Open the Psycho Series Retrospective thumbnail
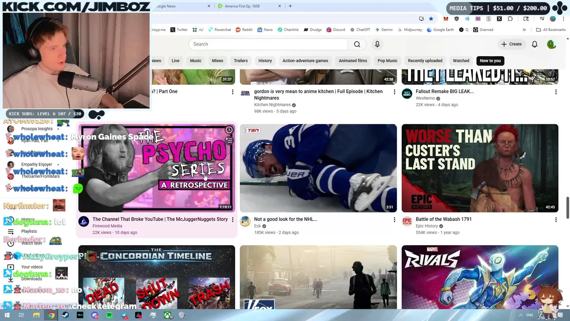The image size is (570, 321). click(x=157, y=168)
